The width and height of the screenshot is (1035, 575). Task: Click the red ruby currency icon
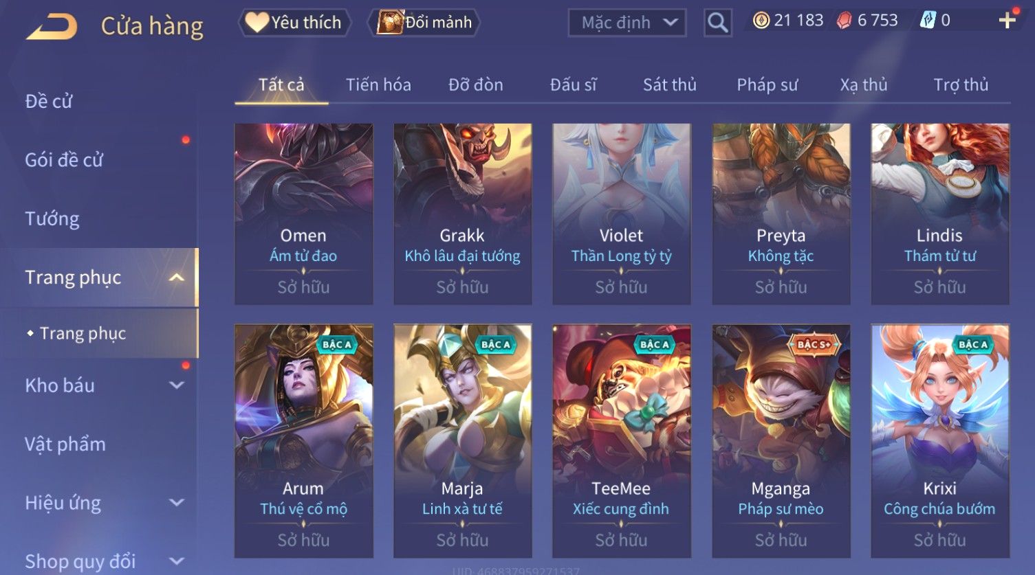click(x=844, y=21)
